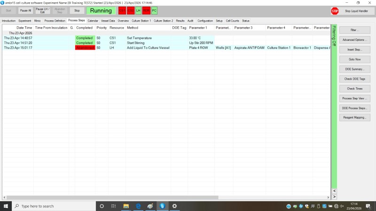Click the red STOP liquid handler icon
The image size is (376, 211).
(x=335, y=11)
